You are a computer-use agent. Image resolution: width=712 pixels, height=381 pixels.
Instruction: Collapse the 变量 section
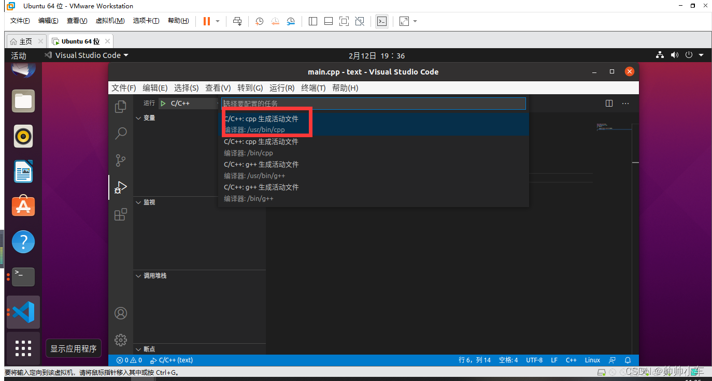200,118
